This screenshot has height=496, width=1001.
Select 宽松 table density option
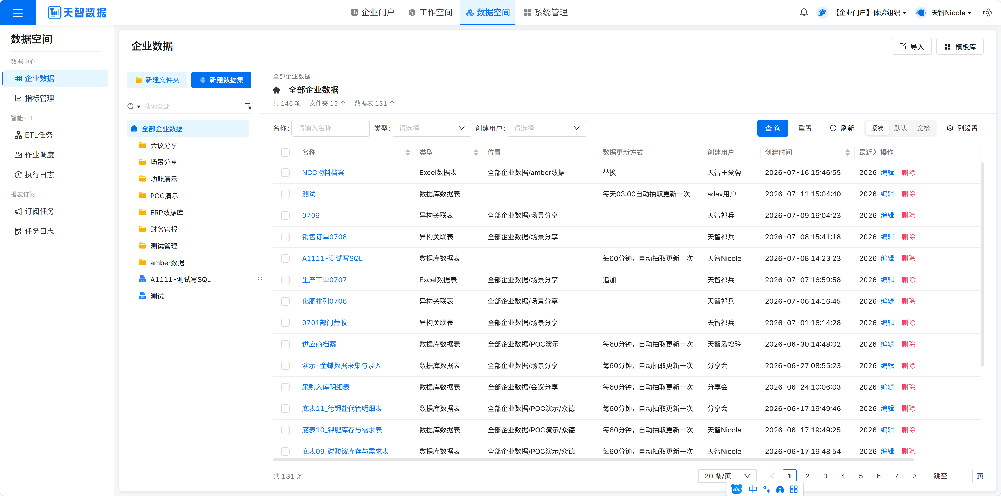tap(923, 128)
